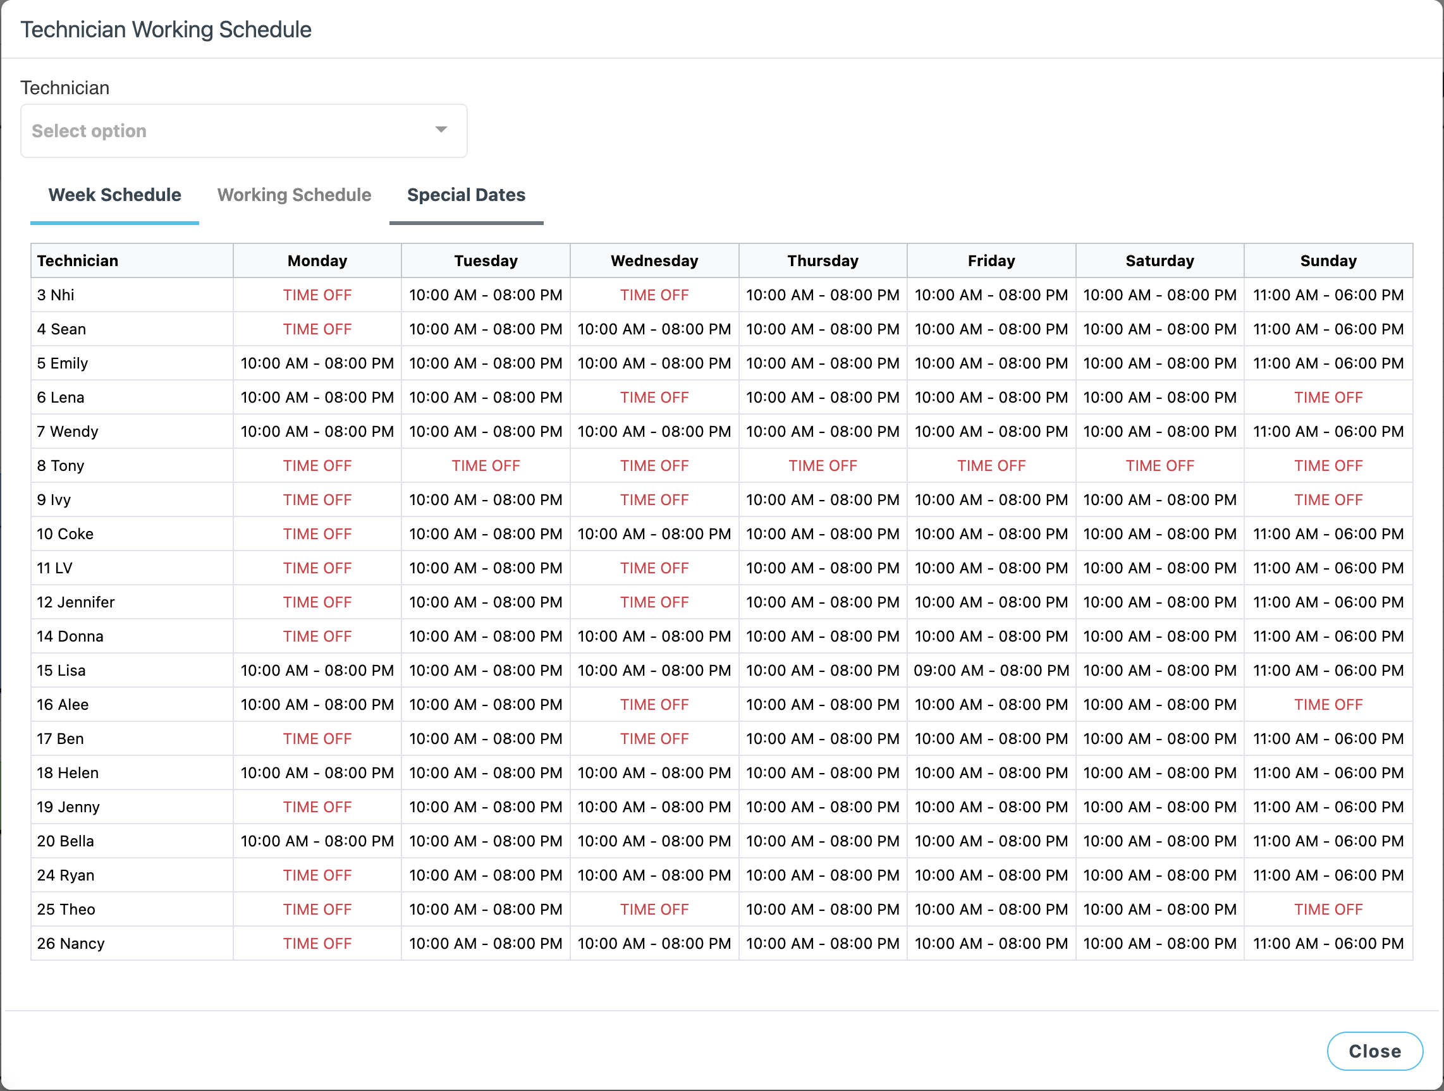
Task: Click the Technician column header
Action: (x=78, y=261)
